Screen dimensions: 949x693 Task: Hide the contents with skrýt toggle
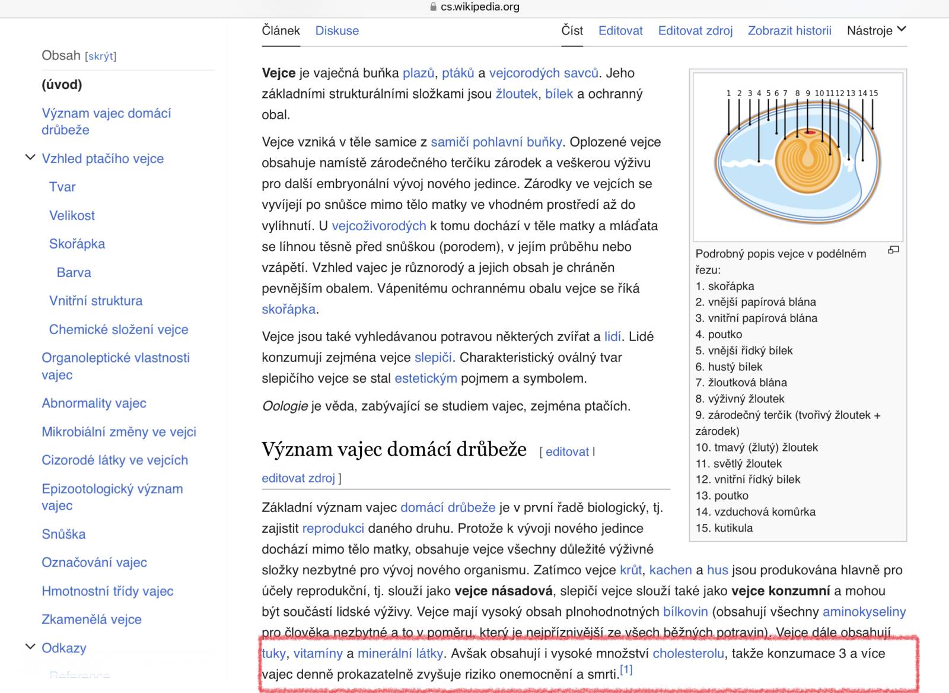(101, 56)
